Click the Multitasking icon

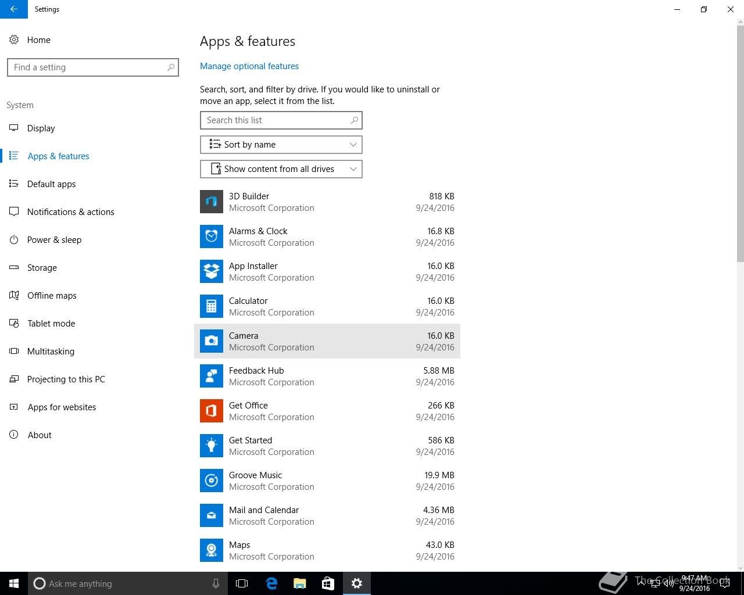pos(14,351)
